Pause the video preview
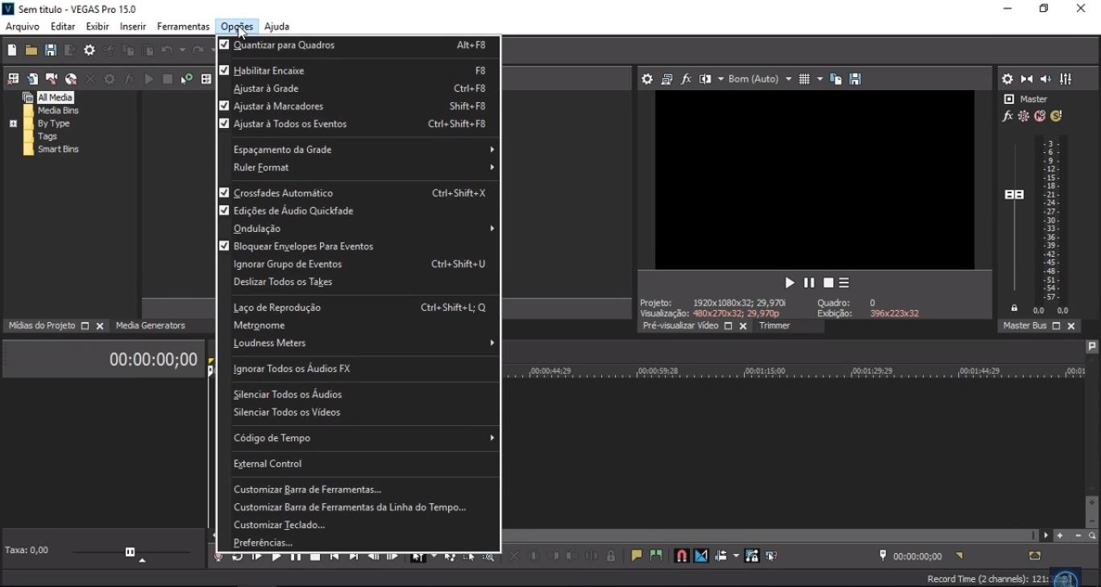1101x587 pixels. click(809, 283)
